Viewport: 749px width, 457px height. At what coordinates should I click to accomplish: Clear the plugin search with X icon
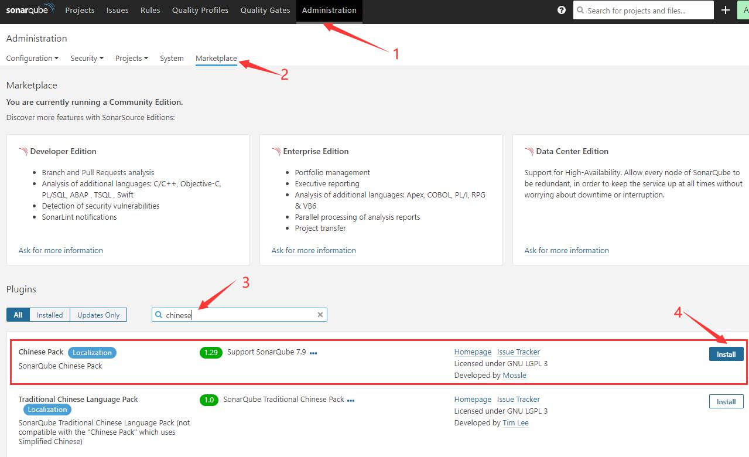(320, 315)
